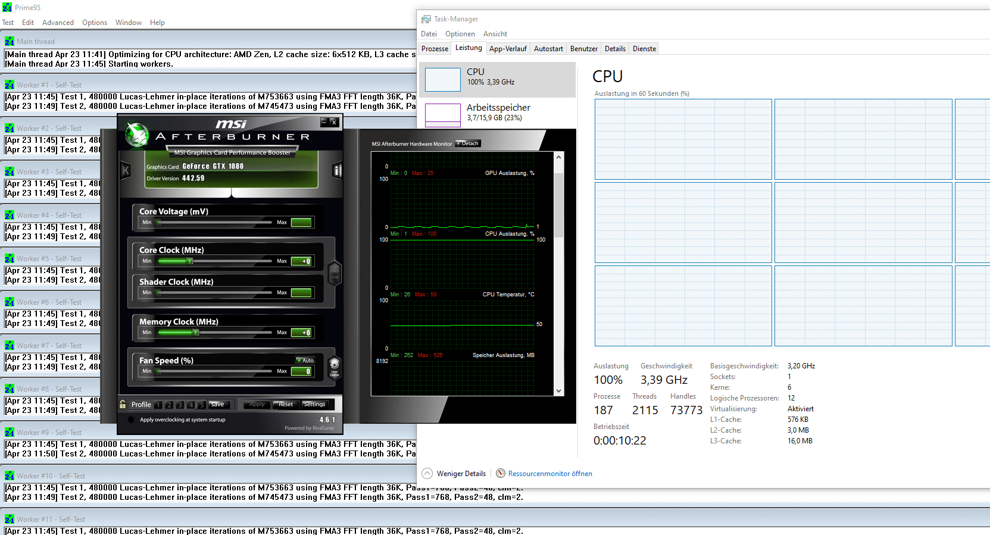Viewport: 990px width, 535px height.
Task: Click the Afterburner information 'i' icon
Action: coord(337,171)
